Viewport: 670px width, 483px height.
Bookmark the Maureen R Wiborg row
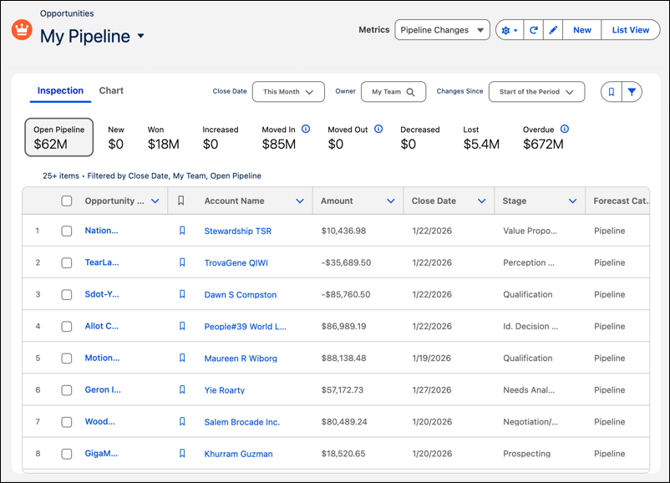coord(182,358)
